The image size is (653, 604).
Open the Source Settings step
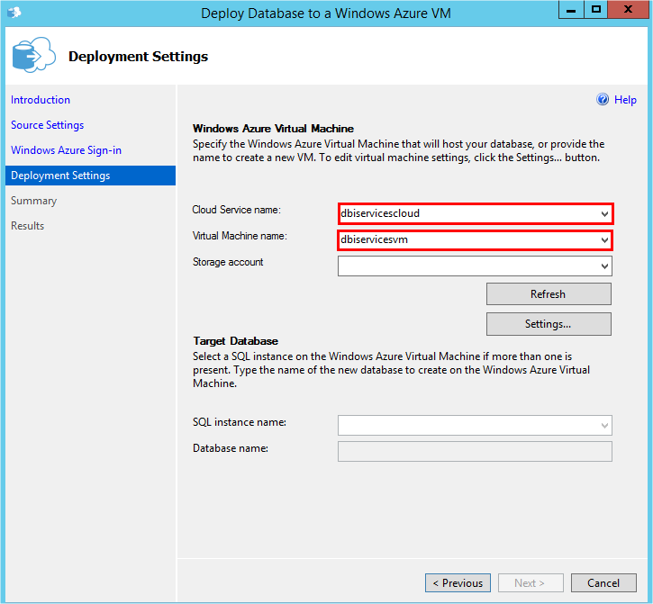pos(47,125)
